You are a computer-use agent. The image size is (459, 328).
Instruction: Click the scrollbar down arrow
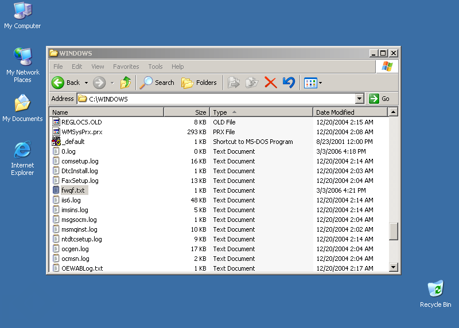tap(393, 267)
